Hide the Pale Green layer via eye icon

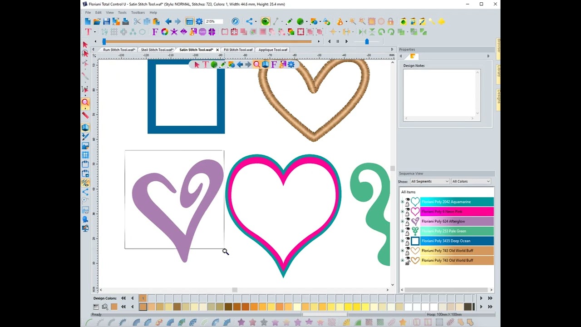point(408,228)
